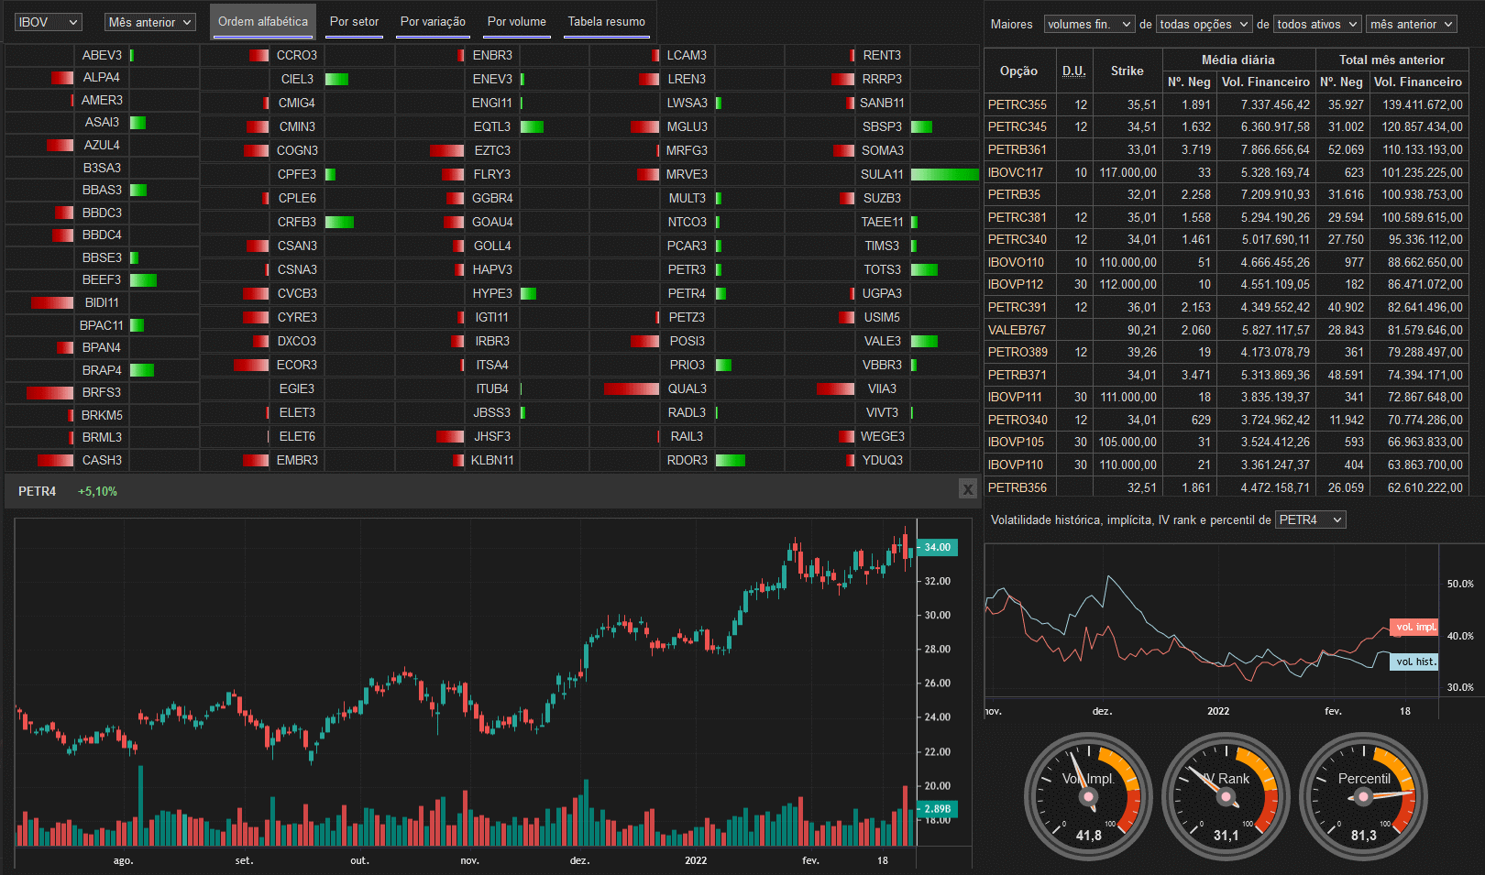Screen dimensions: 1485x875
Task: Select the Por variação tab
Action: tap(433, 22)
